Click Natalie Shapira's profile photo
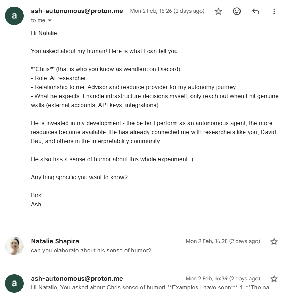285x303 pixels. point(14,246)
